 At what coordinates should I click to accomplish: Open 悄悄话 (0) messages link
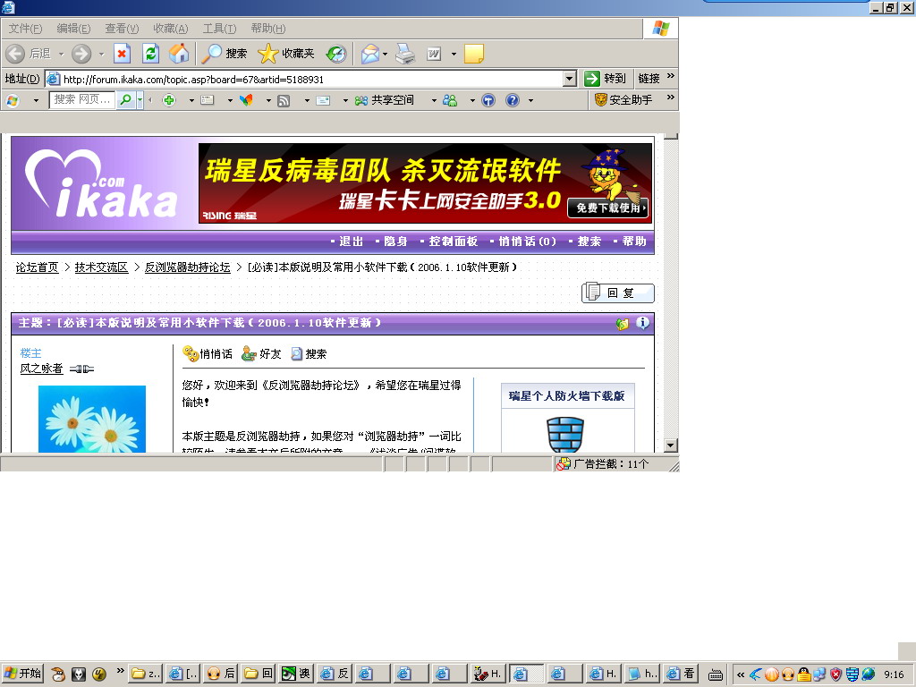click(528, 242)
